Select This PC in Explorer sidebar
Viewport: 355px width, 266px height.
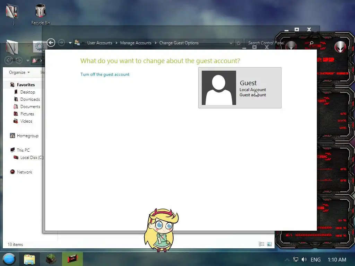[x=23, y=150]
